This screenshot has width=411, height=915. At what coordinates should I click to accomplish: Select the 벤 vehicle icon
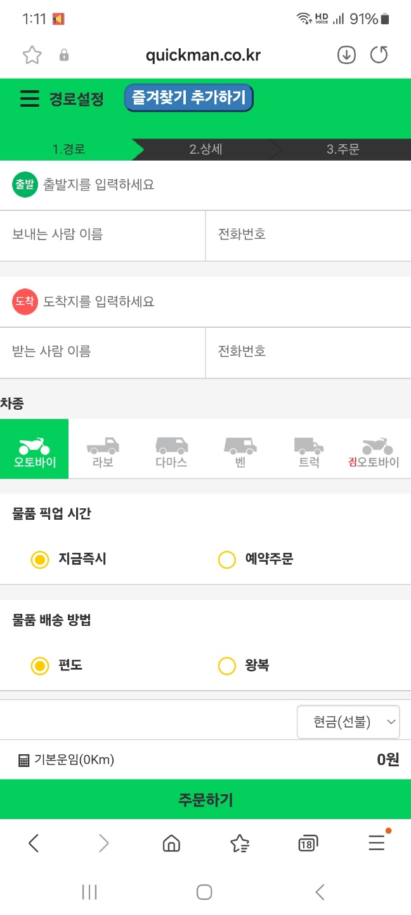(x=240, y=449)
